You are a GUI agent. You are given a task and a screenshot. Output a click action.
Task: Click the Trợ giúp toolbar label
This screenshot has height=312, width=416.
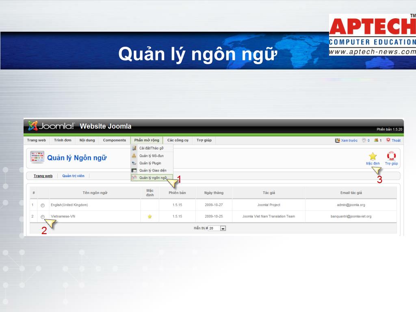coord(391,163)
